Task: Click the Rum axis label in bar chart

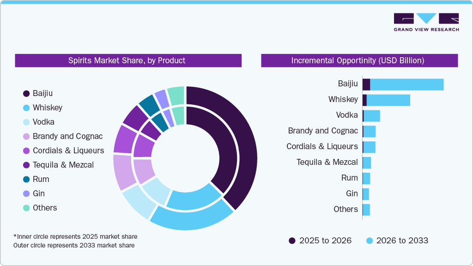Action: [x=350, y=178]
